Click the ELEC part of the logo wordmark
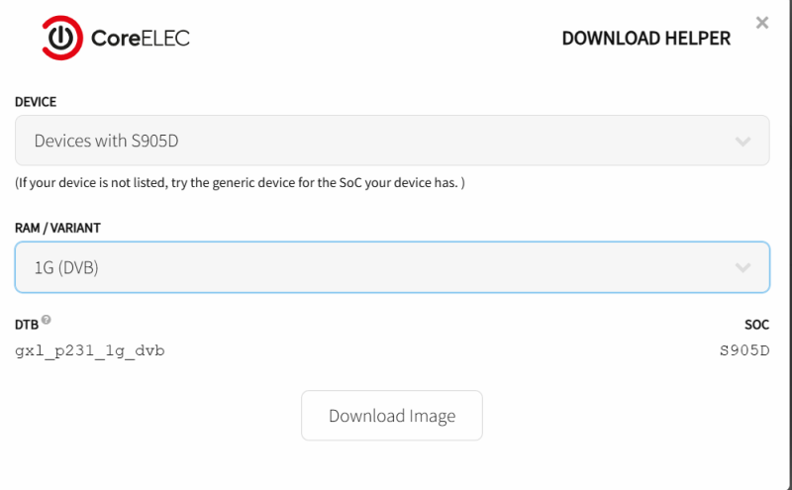 pos(163,39)
